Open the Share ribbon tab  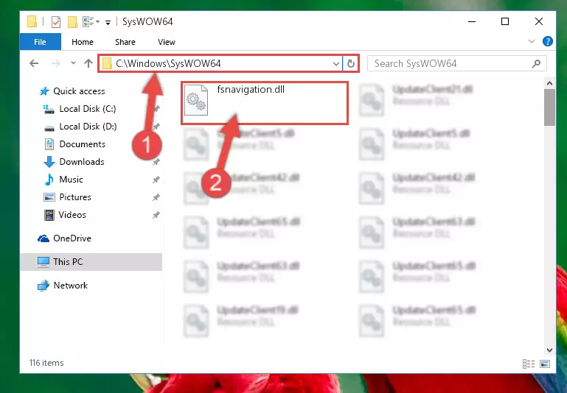click(125, 42)
